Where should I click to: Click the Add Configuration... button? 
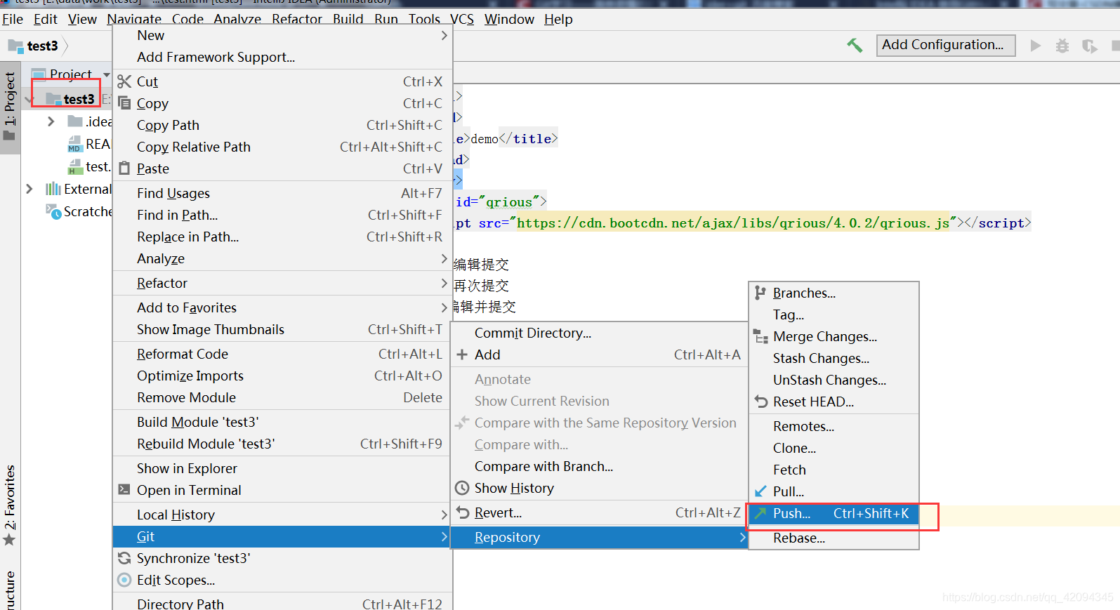pyautogui.click(x=946, y=45)
